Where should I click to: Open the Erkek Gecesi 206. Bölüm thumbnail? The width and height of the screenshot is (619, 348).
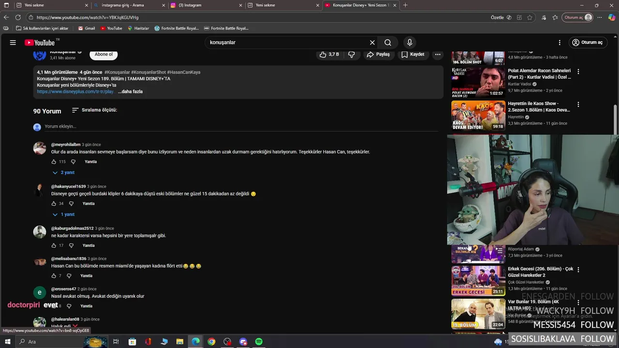pos(478,280)
